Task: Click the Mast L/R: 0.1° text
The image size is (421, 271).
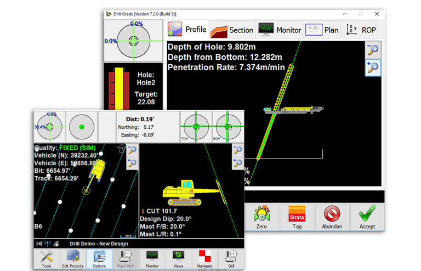Action: coord(161,234)
